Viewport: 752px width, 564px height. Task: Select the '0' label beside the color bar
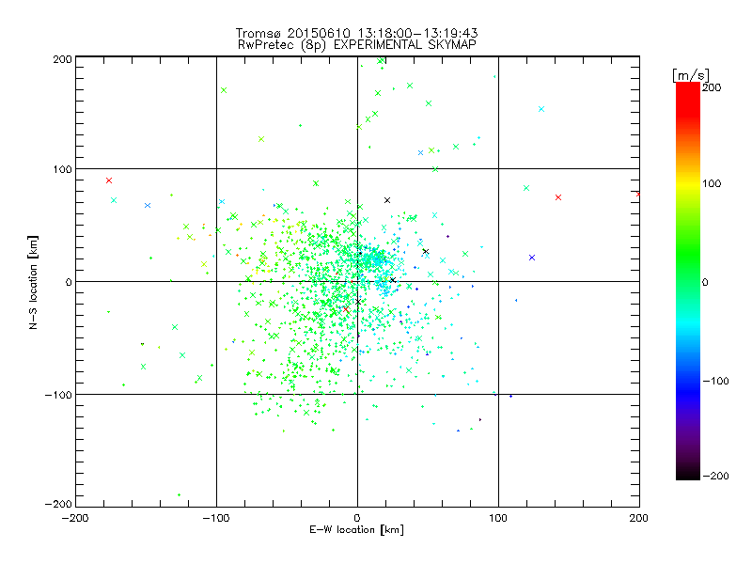(x=705, y=283)
